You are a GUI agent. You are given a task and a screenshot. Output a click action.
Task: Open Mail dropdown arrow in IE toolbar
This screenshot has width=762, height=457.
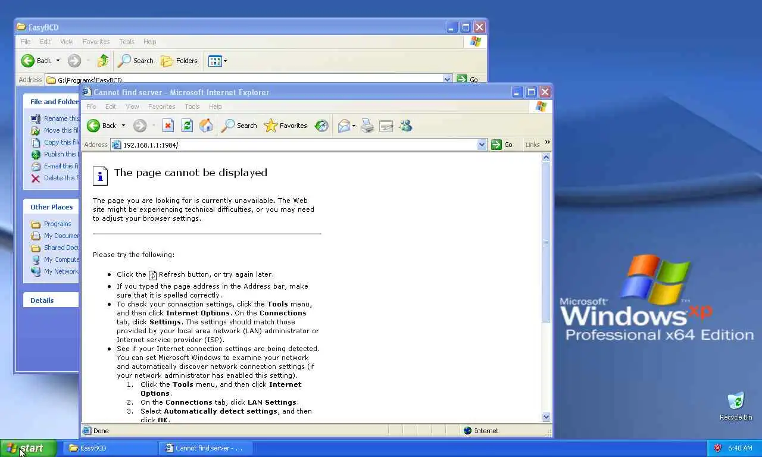[354, 126]
